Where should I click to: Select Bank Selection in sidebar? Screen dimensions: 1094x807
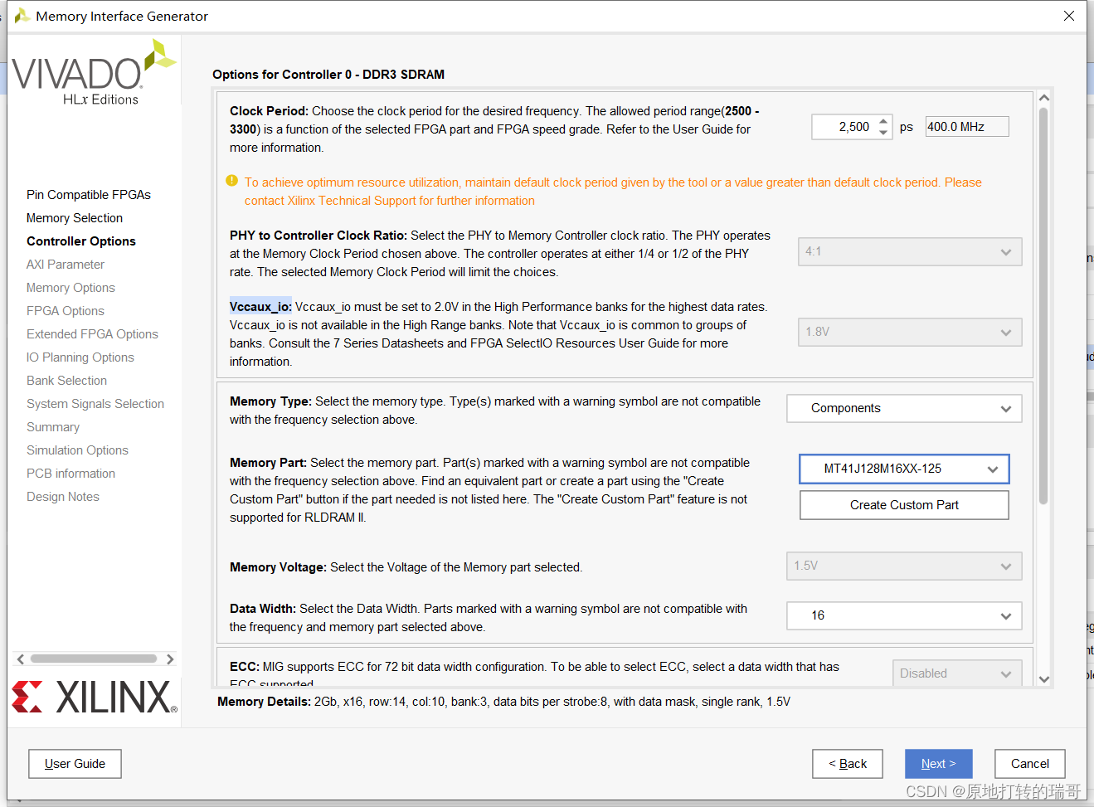tap(66, 381)
